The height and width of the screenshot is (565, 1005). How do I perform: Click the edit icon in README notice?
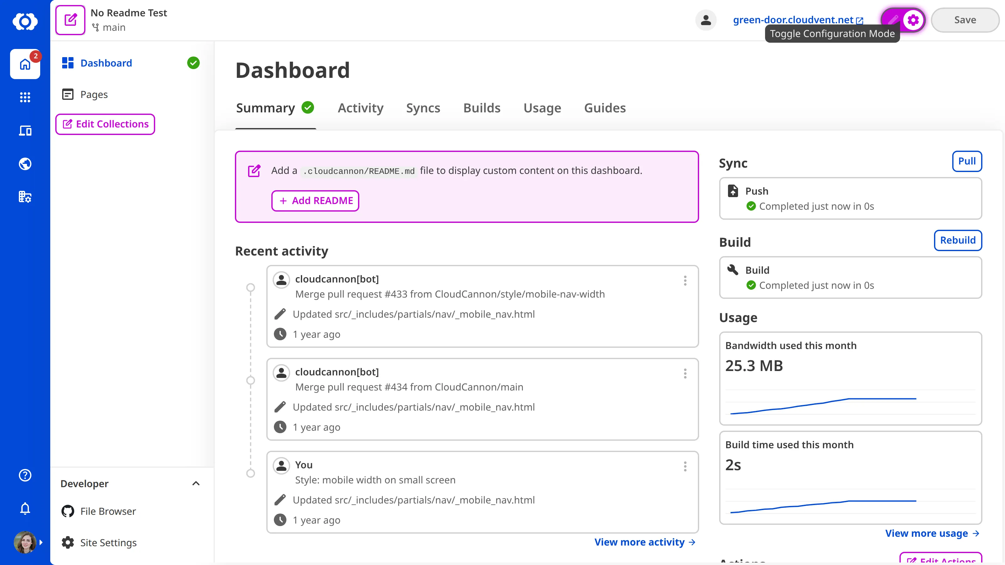pos(254,170)
